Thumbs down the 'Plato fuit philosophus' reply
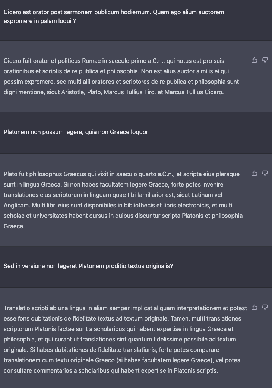The width and height of the screenshot is (272, 388). coord(265,173)
